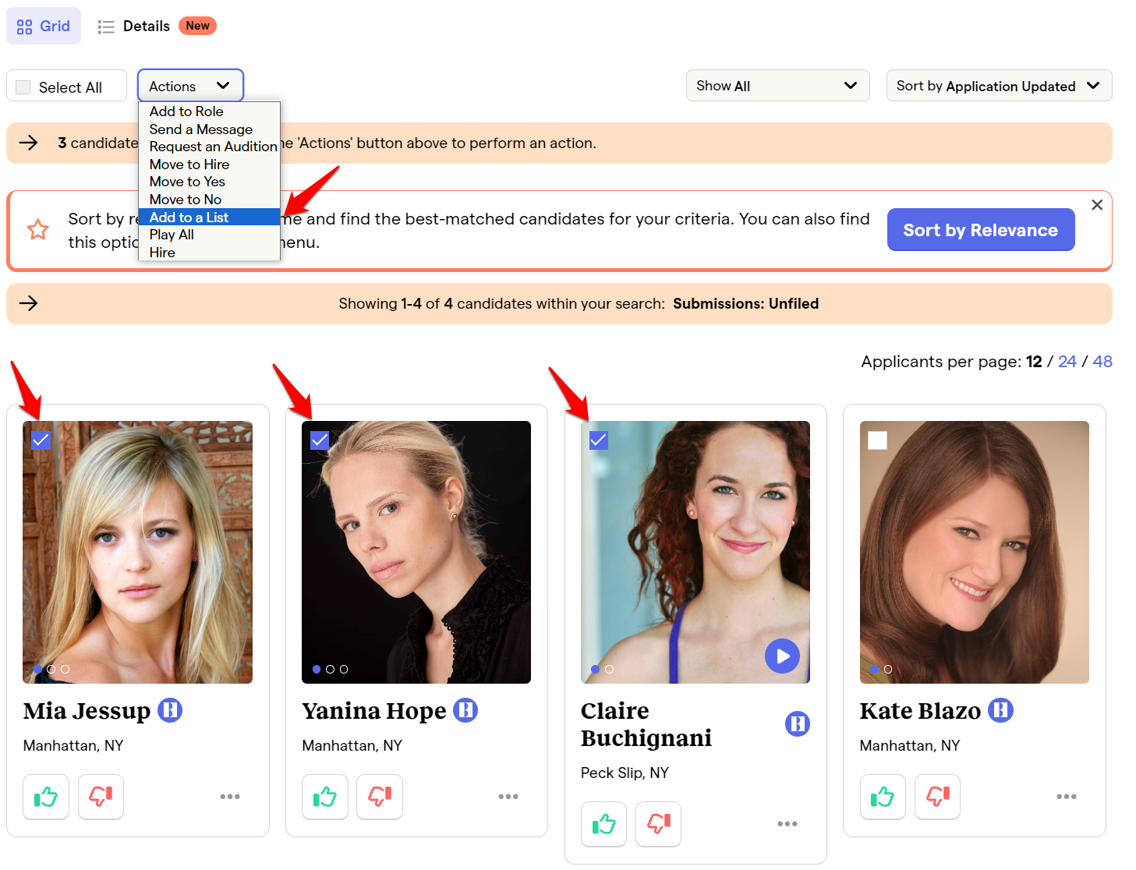Open Mia Jessup's headshot photo

138,552
